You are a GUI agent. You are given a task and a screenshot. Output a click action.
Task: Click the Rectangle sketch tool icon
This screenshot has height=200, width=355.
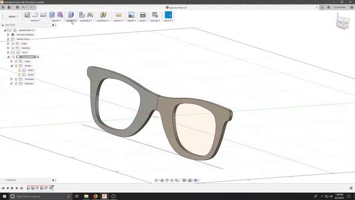(43, 15)
